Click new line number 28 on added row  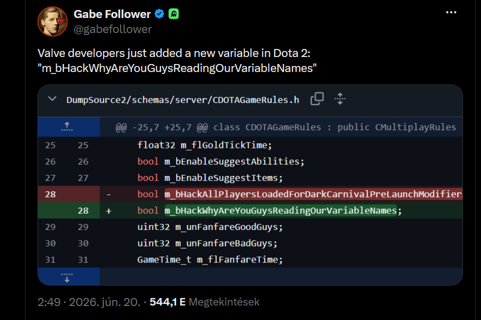tap(83, 210)
